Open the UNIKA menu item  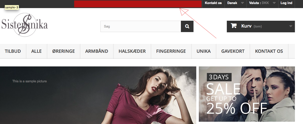point(204,51)
